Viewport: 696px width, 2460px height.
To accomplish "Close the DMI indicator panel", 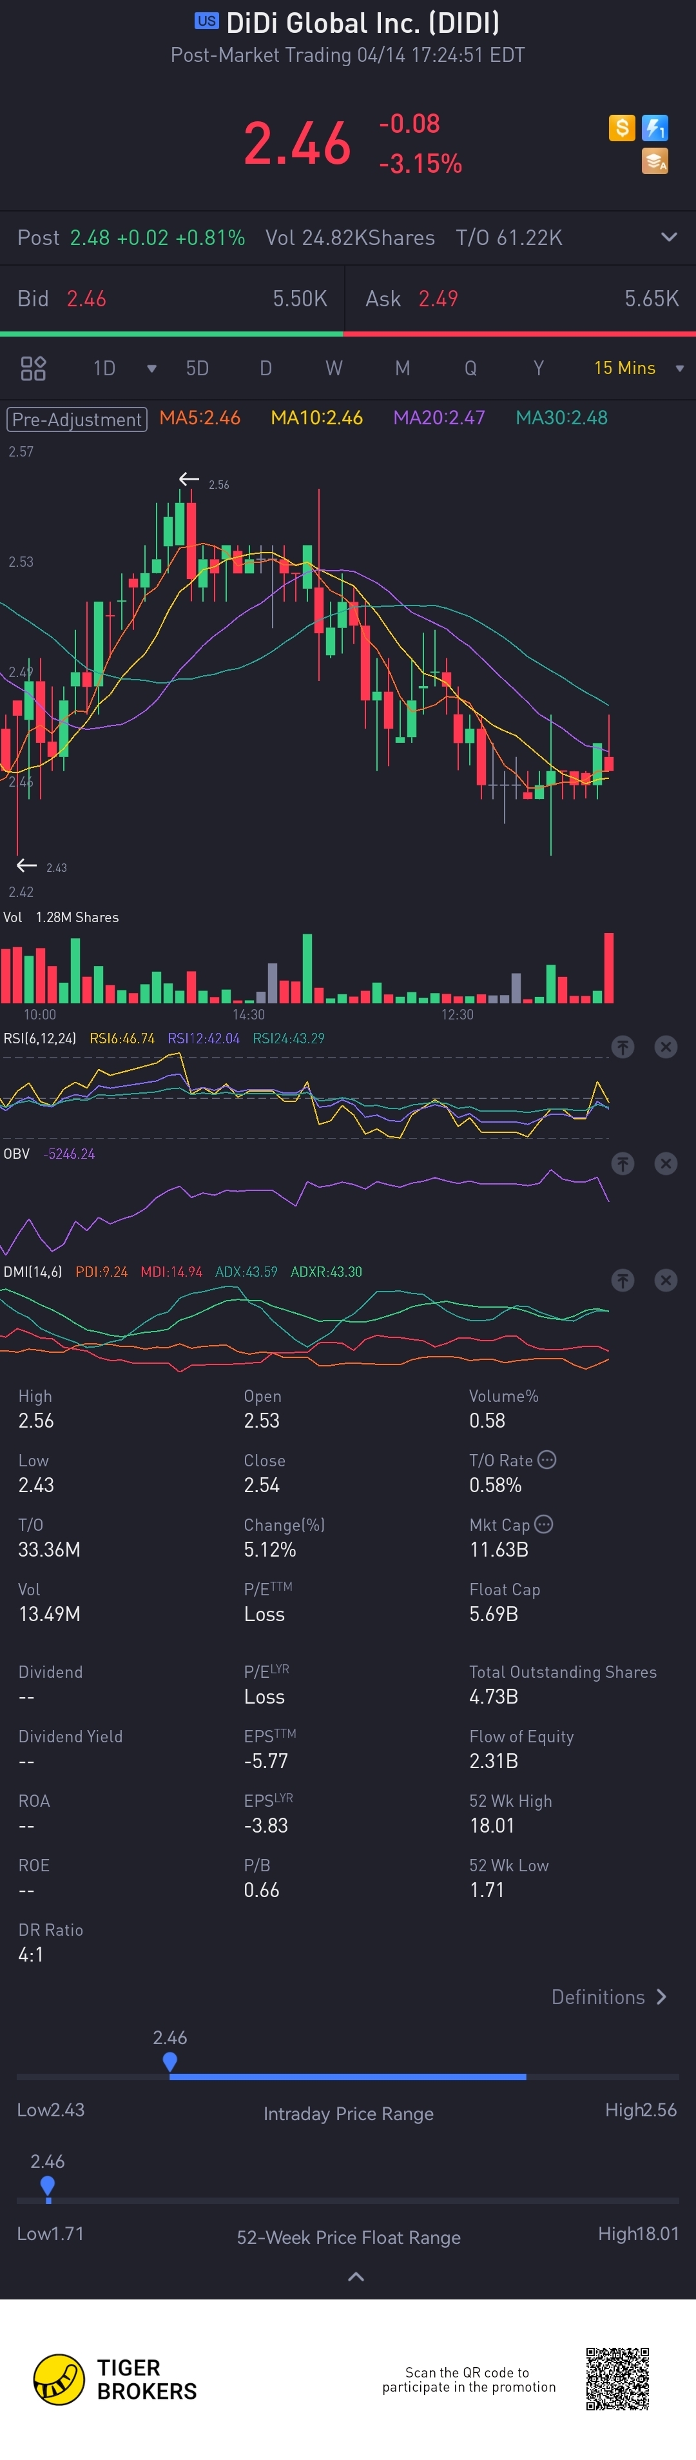I will (666, 1280).
